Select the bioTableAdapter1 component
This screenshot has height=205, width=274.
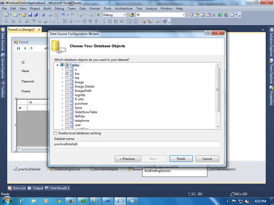pyautogui.click(x=222, y=169)
